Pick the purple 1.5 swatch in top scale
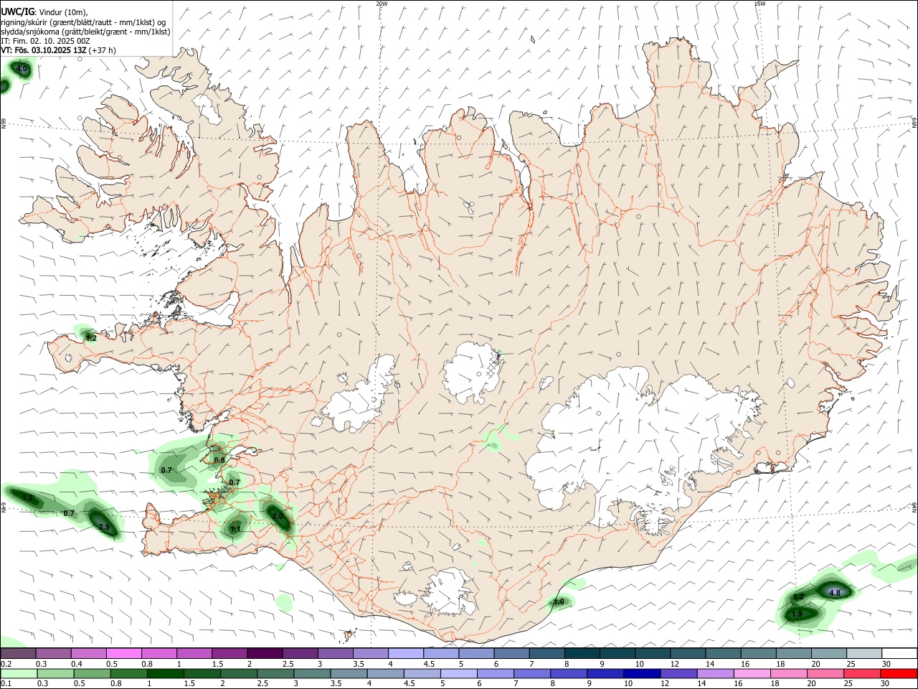918x689 pixels. click(229, 654)
